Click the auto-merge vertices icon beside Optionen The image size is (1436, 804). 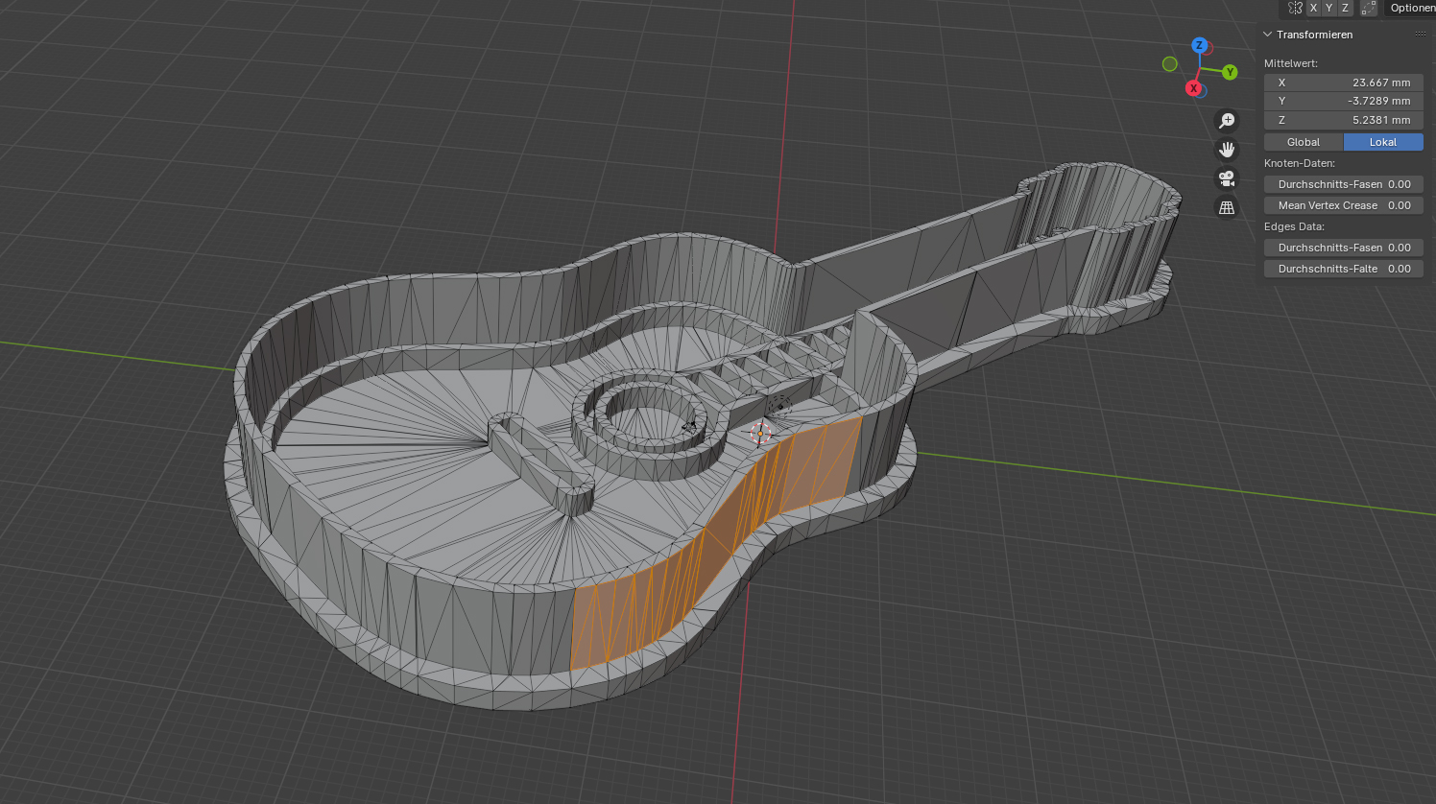[1369, 8]
